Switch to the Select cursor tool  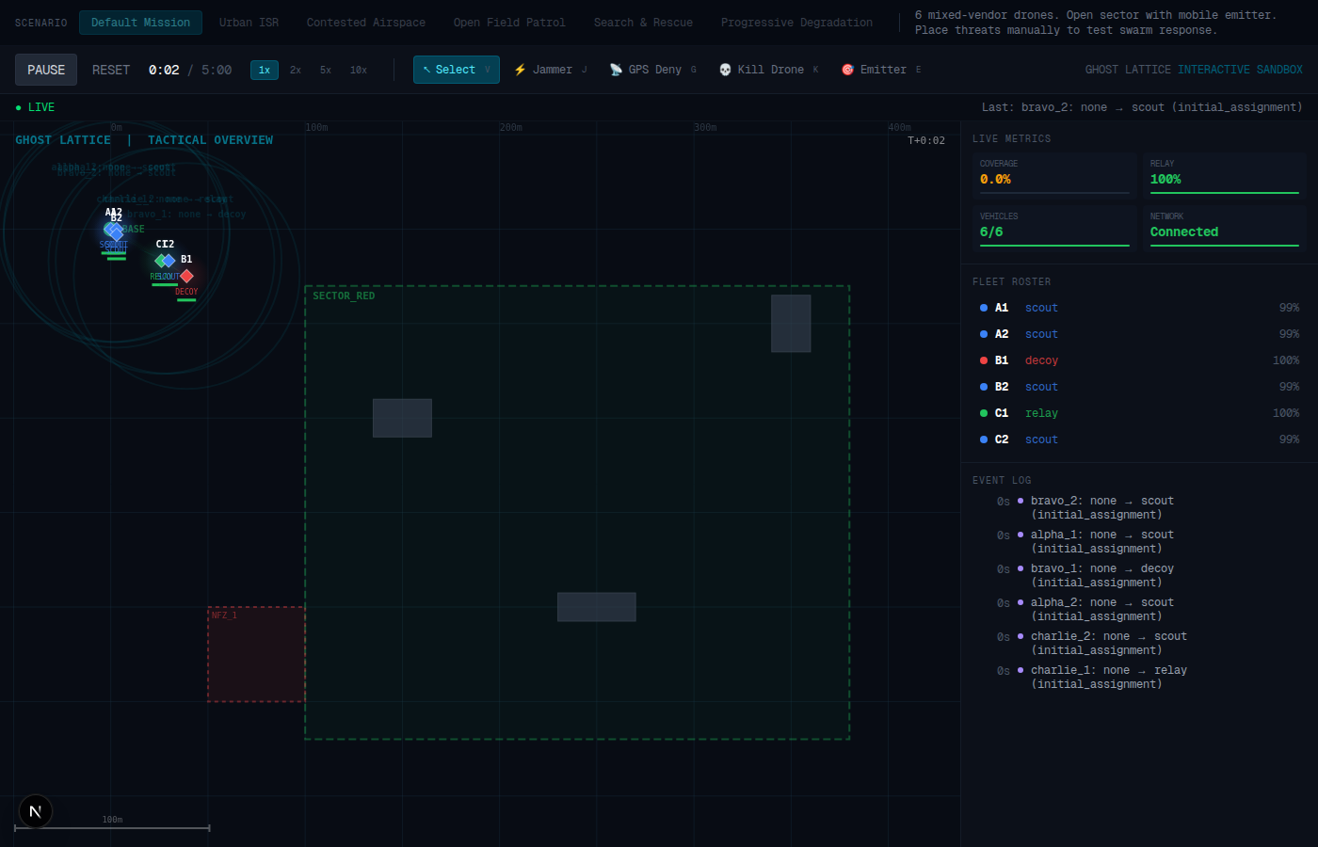pos(456,70)
